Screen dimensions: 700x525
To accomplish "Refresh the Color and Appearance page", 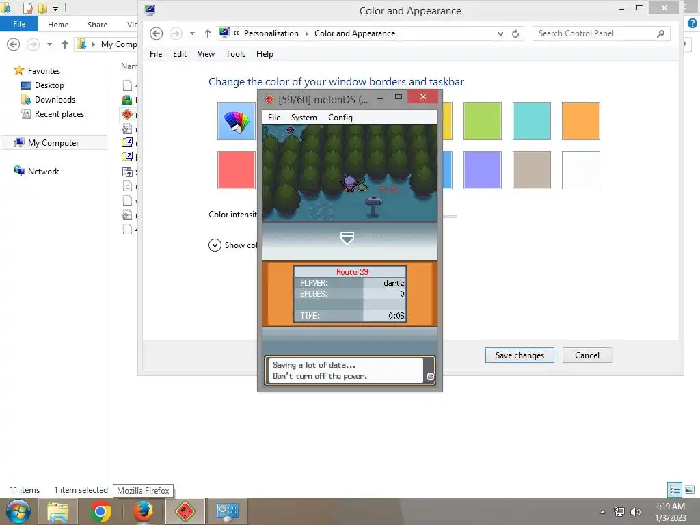I will 515,33.
